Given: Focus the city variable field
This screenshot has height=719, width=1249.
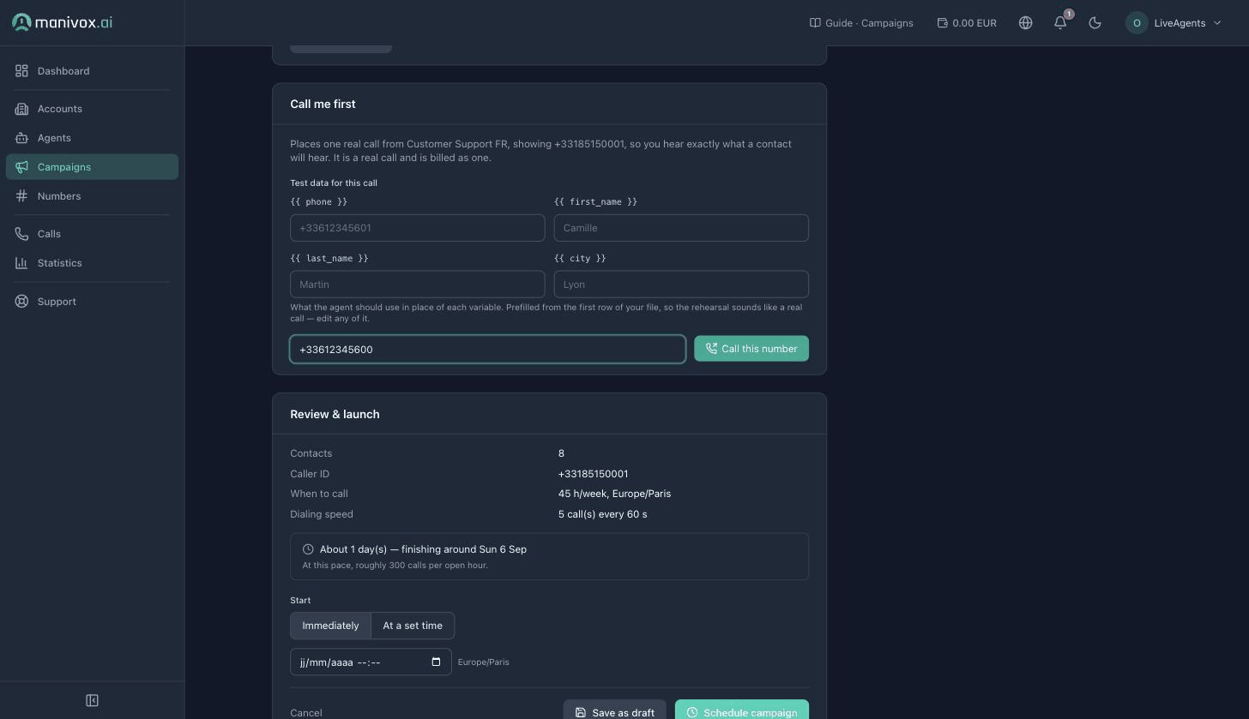Looking at the screenshot, I should pos(681,285).
